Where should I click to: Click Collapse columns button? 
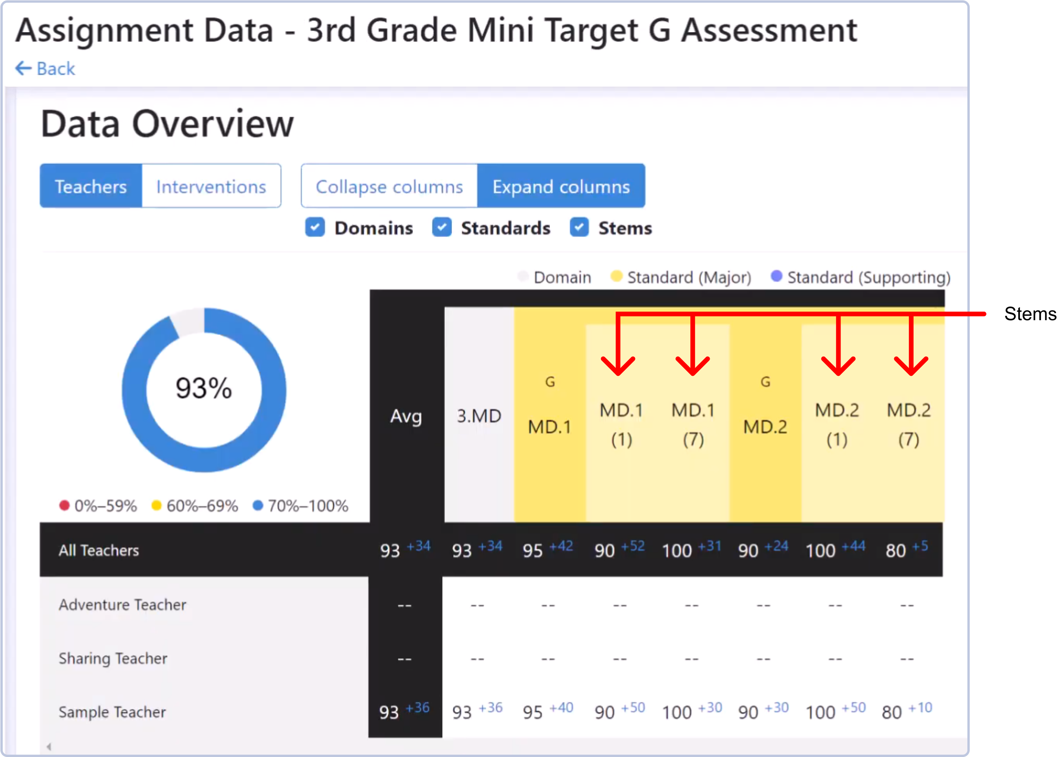[x=390, y=186]
